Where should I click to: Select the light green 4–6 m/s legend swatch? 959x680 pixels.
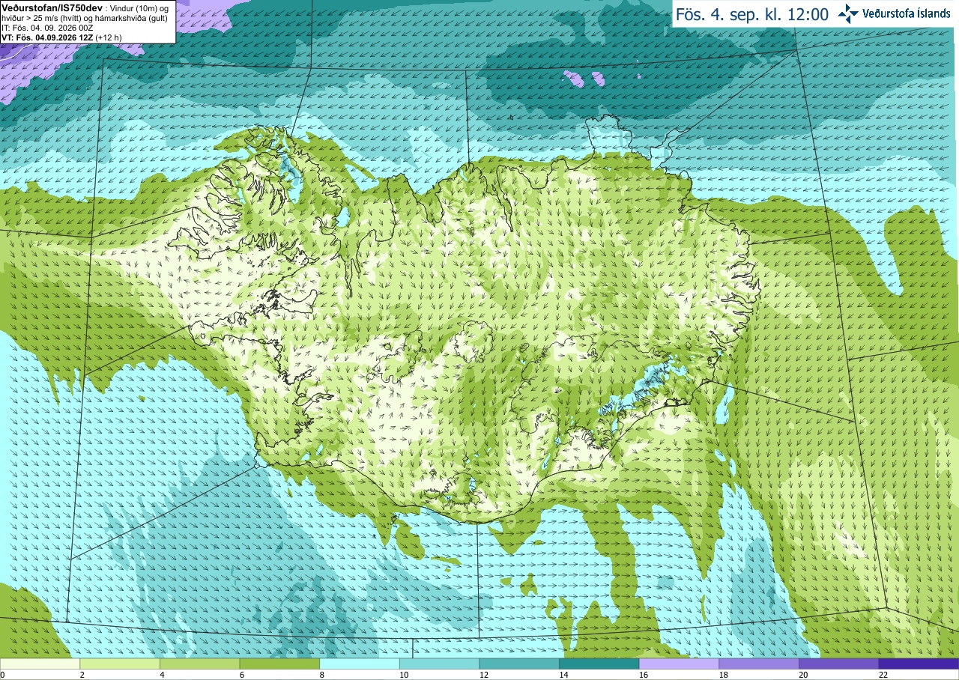pyautogui.click(x=199, y=664)
